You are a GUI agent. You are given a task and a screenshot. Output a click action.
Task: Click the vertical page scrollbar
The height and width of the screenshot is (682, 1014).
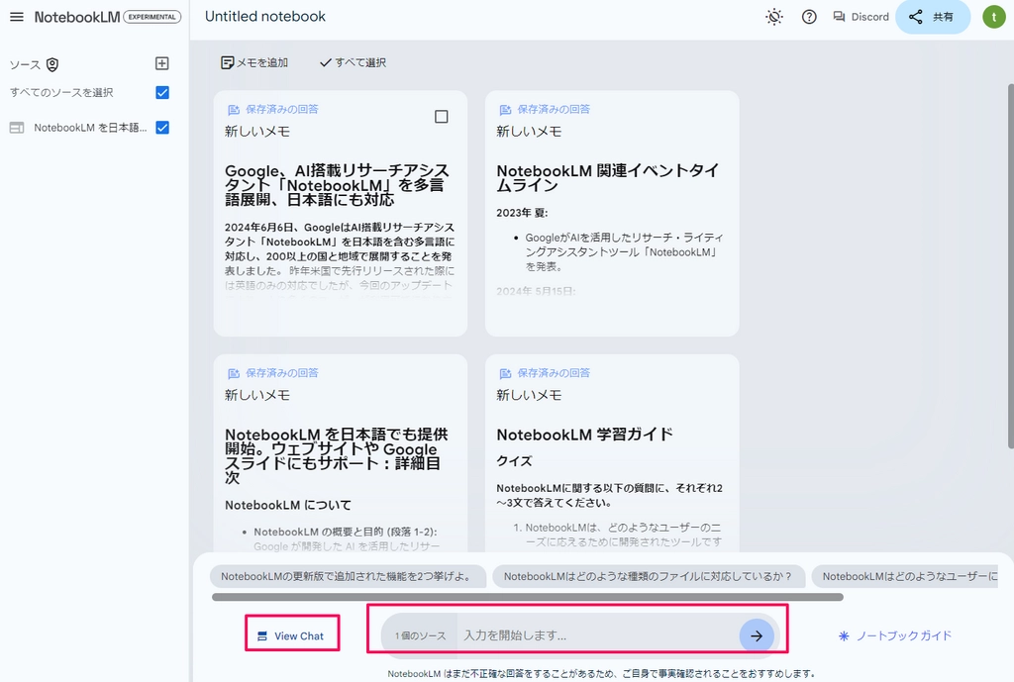(1010, 265)
